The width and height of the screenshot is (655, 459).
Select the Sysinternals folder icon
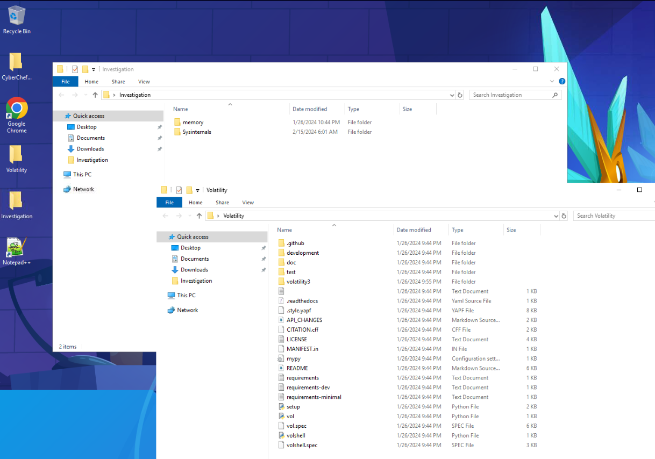[177, 132]
